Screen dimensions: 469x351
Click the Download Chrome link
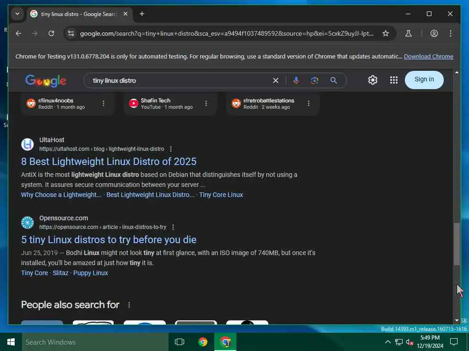coord(428,56)
